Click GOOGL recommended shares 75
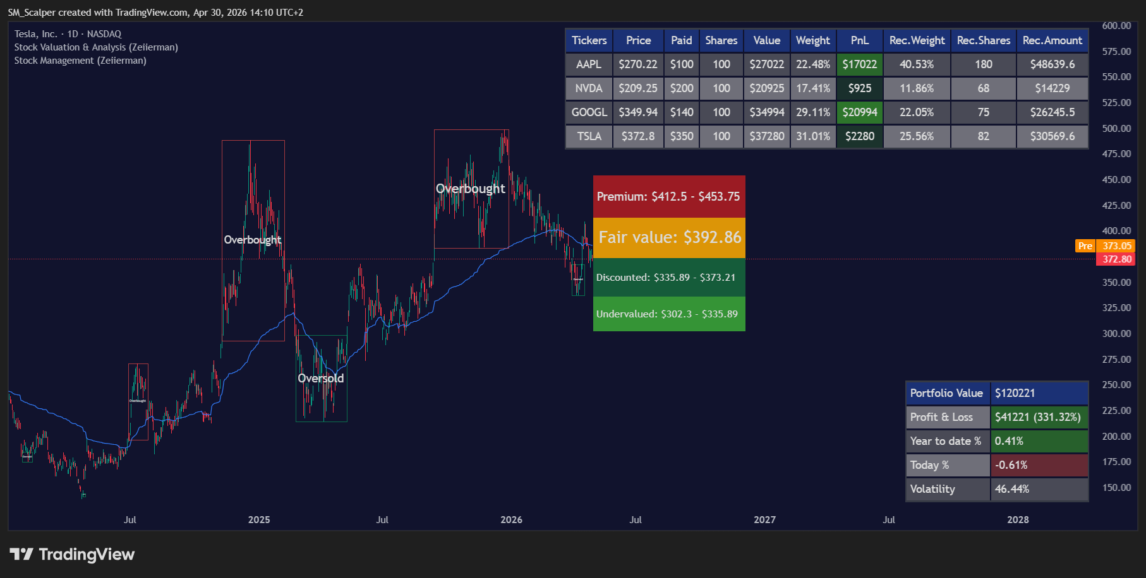1146x578 pixels. tap(984, 112)
